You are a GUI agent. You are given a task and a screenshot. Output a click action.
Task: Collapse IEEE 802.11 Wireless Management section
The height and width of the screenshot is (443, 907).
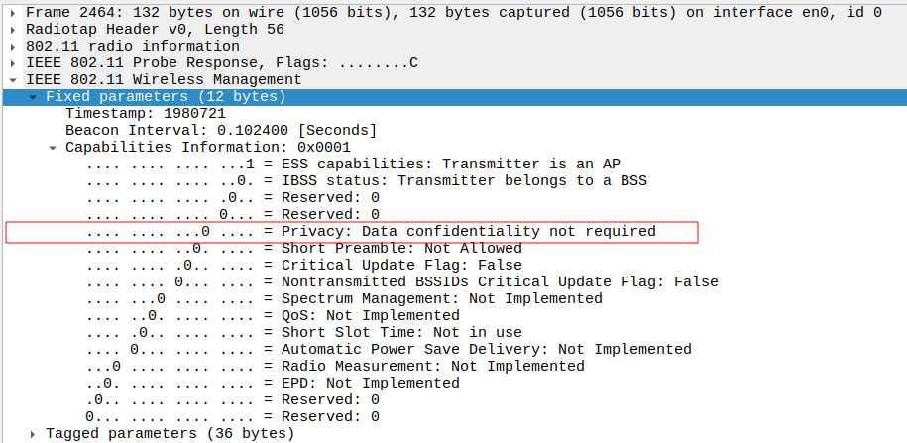(13, 80)
